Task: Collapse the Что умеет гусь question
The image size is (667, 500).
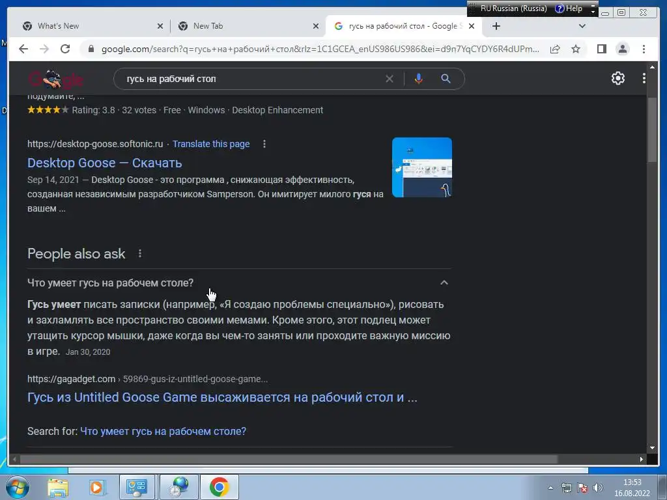Action: tap(444, 283)
